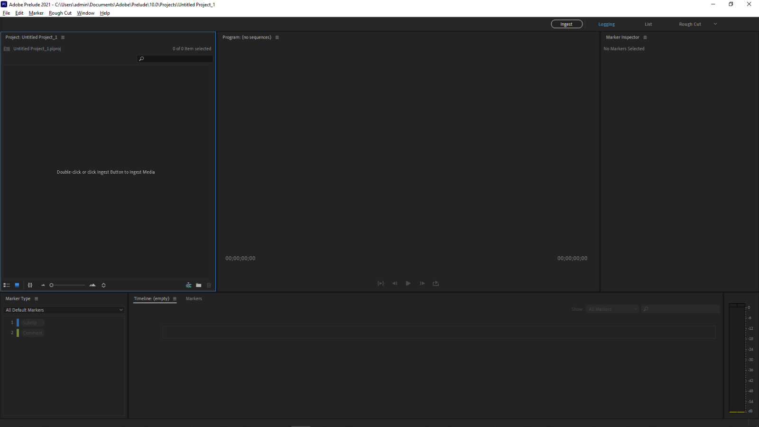The image size is (759, 427).
Task: Open the Edit menu
Action: [19, 13]
